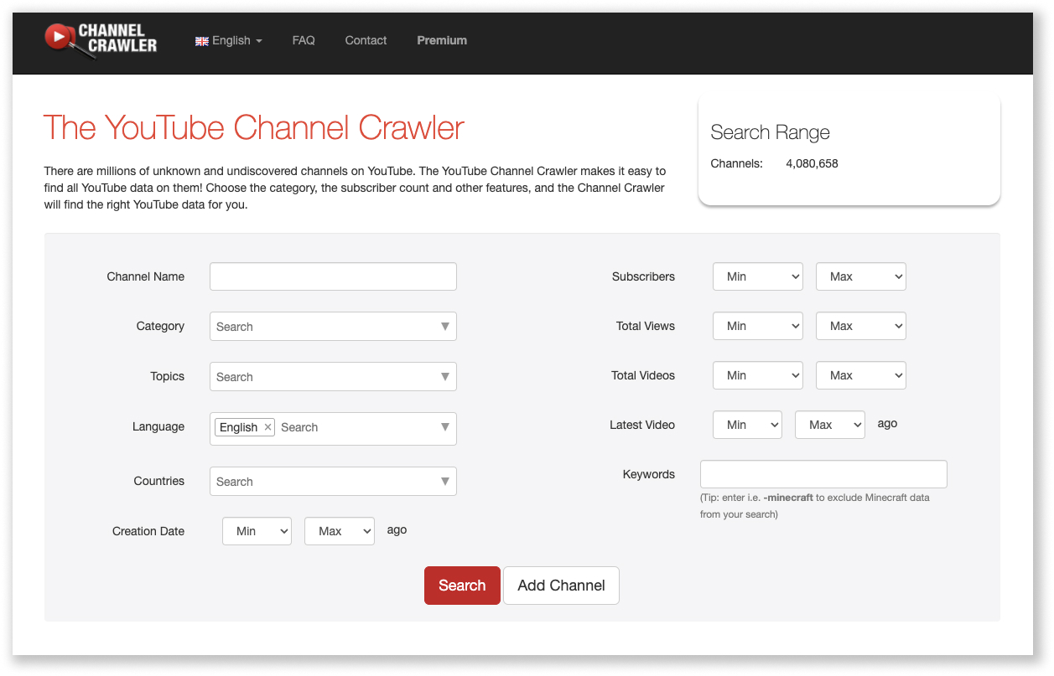The width and height of the screenshot is (1054, 676).
Task: Click the Keywords input field
Action: [x=823, y=473]
